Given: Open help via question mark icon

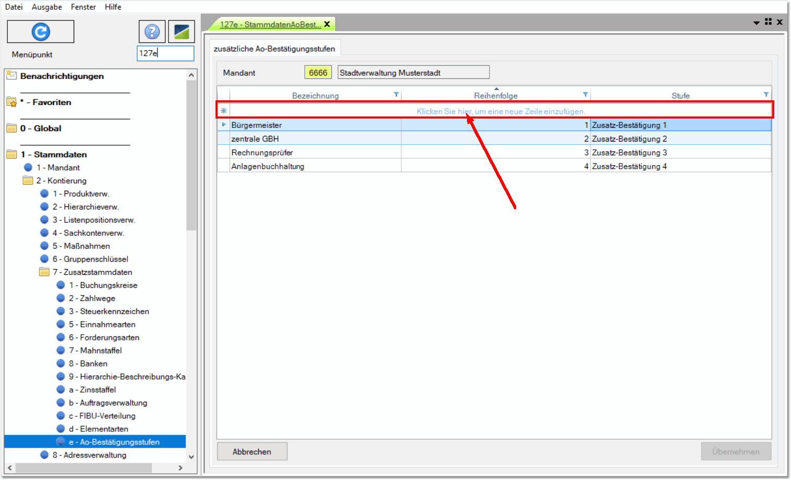Looking at the screenshot, I should click(x=152, y=32).
